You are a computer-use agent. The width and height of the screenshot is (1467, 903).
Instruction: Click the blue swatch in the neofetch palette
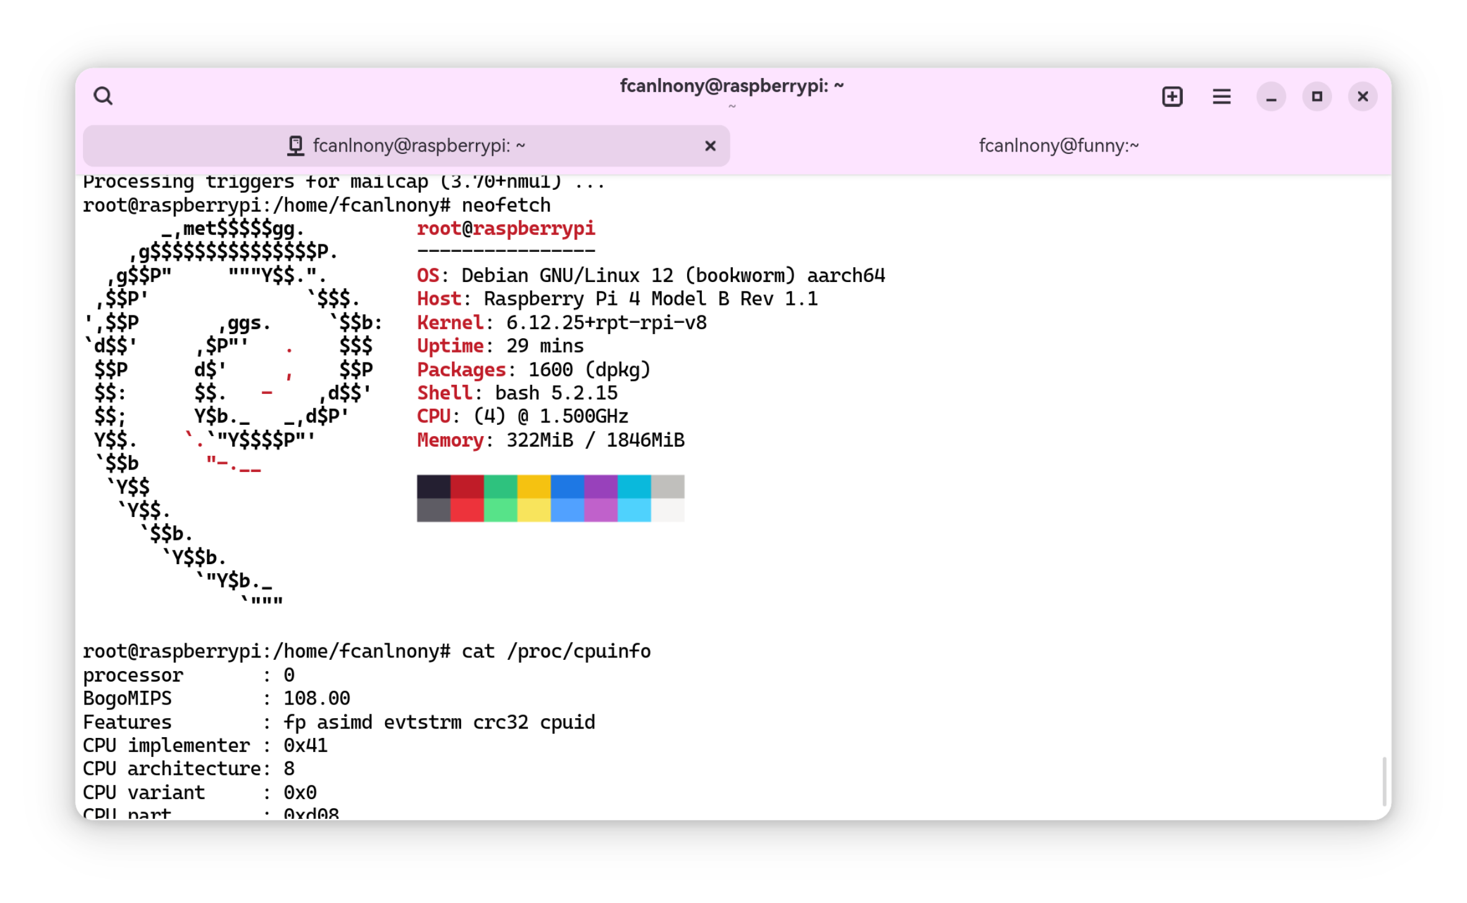[x=568, y=486]
